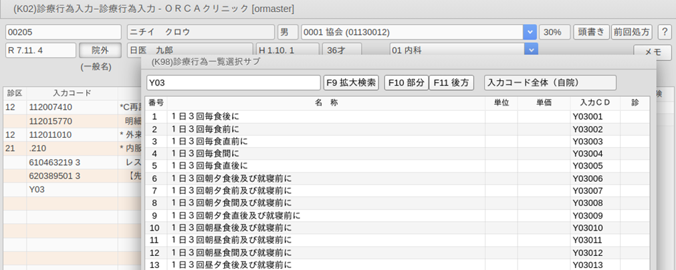
Task: Click the F10 部分 search button
Action: tap(406, 82)
